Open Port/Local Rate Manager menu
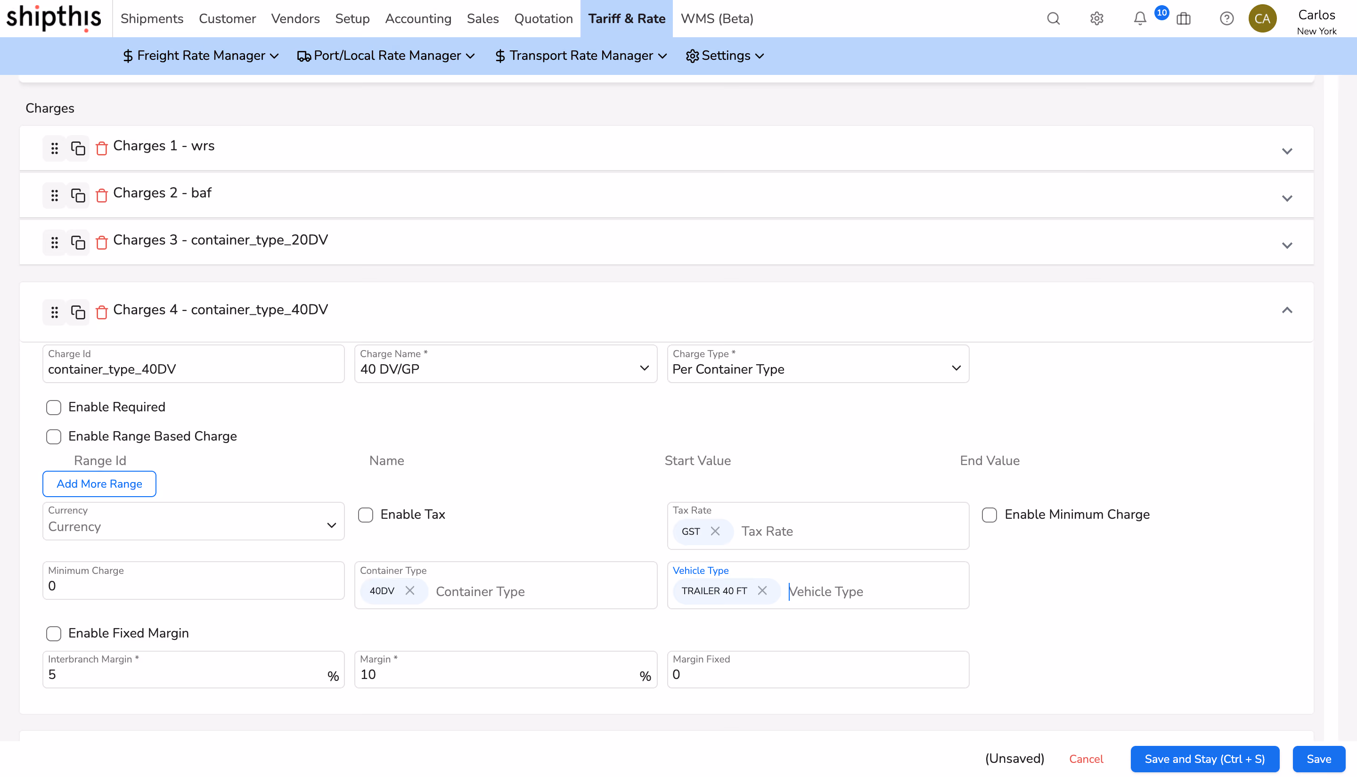1357x777 pixels. [x=386, y=56]
